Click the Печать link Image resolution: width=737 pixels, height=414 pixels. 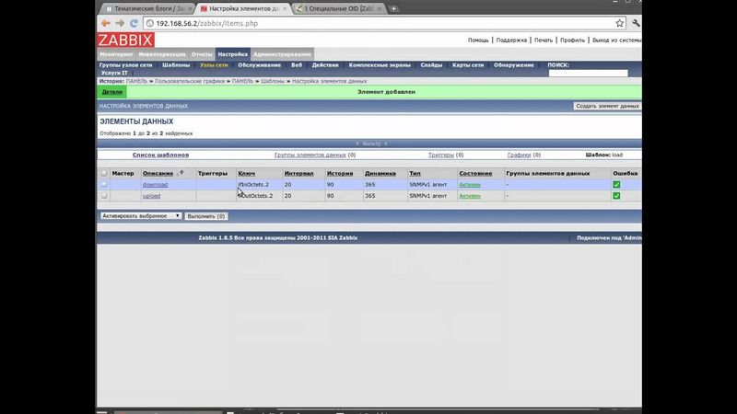[x=544, y=40]
